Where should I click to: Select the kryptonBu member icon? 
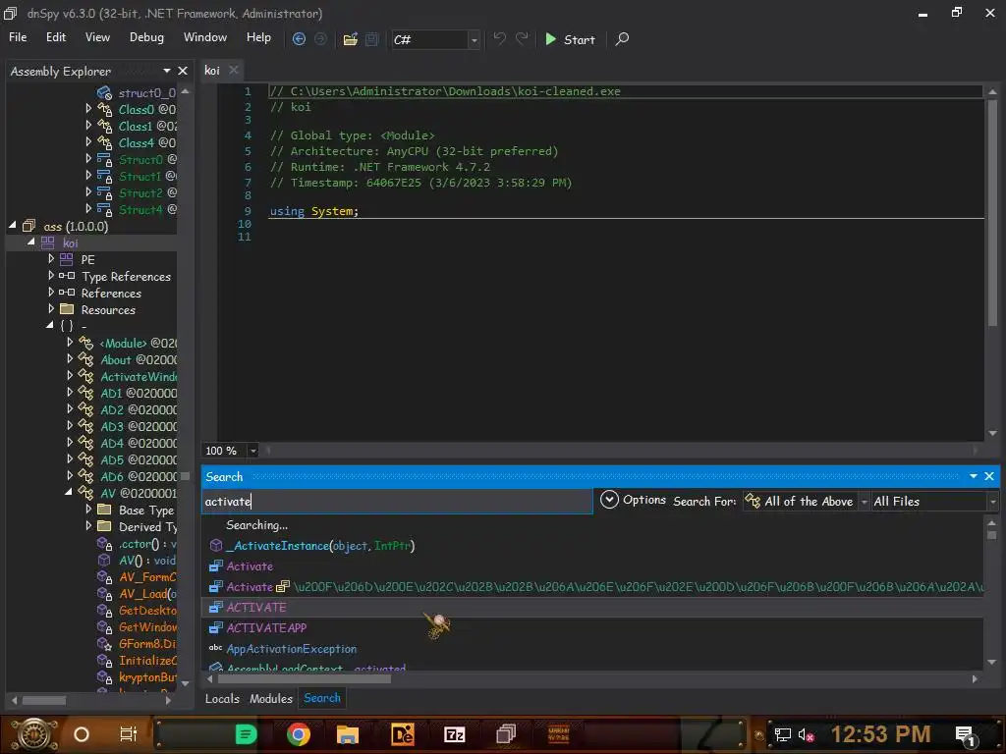(x=104, y=676)
